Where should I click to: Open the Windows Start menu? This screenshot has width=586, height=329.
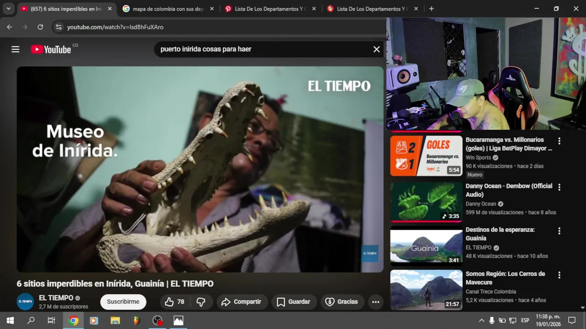10,320
